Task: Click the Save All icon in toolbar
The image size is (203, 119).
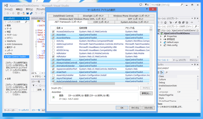Action: (x=31, y=13)
